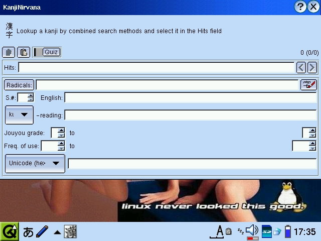Screen dimensions: 321x241
Task: Expand the input method selector arrow
Action: tap(58, 232)
